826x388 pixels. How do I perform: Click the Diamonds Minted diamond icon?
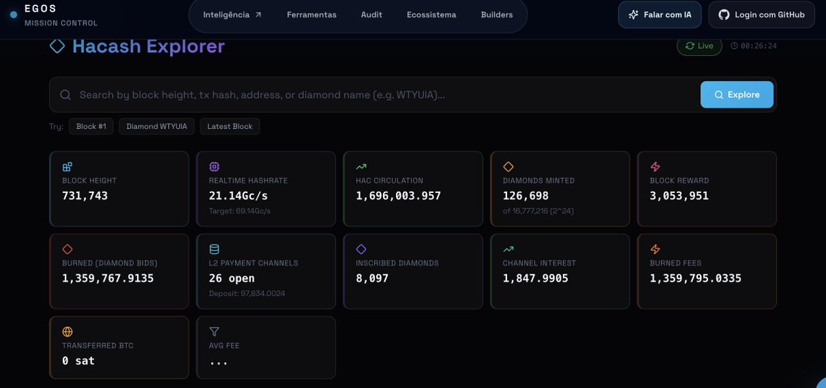[x=508, y=167]
